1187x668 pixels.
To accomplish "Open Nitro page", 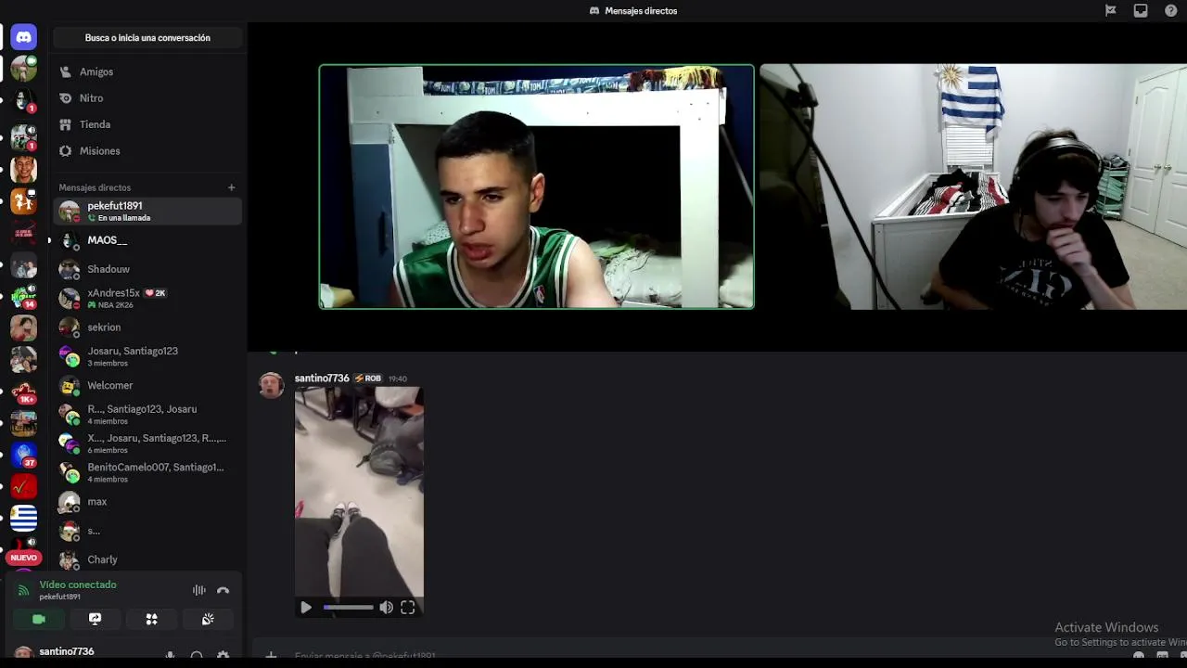I will 148,97.
